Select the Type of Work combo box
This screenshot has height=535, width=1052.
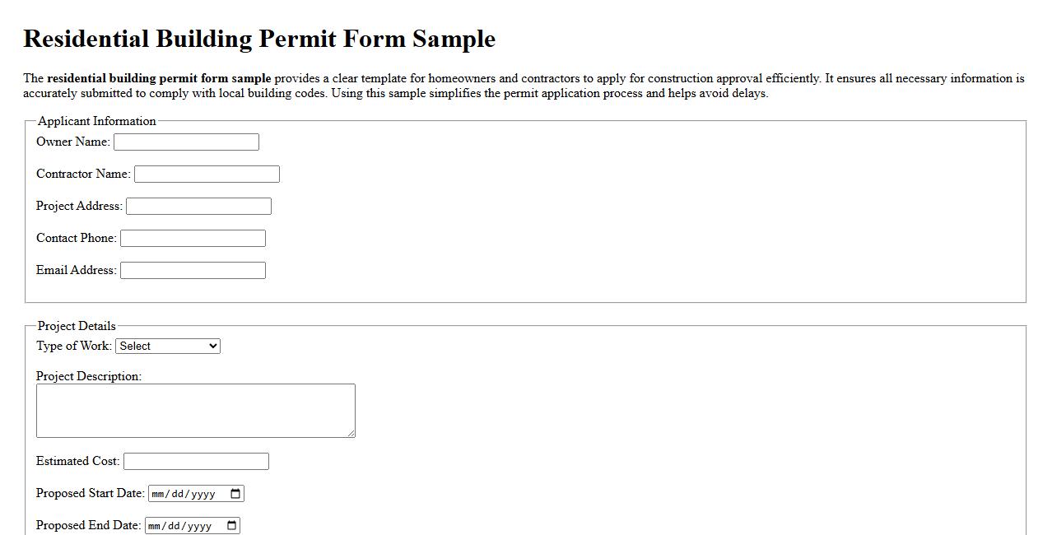pyautogui.click(x=168, y=346)
